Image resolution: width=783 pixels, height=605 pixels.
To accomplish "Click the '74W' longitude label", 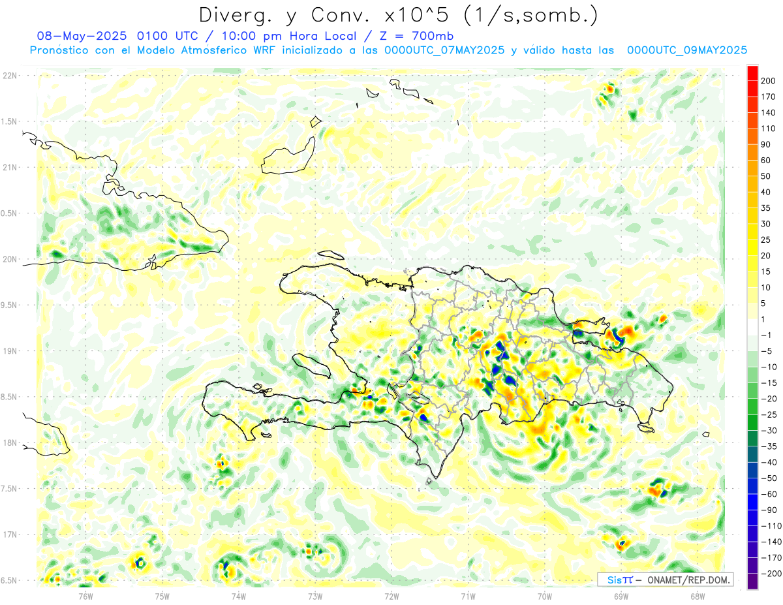I will click(238, 595).
